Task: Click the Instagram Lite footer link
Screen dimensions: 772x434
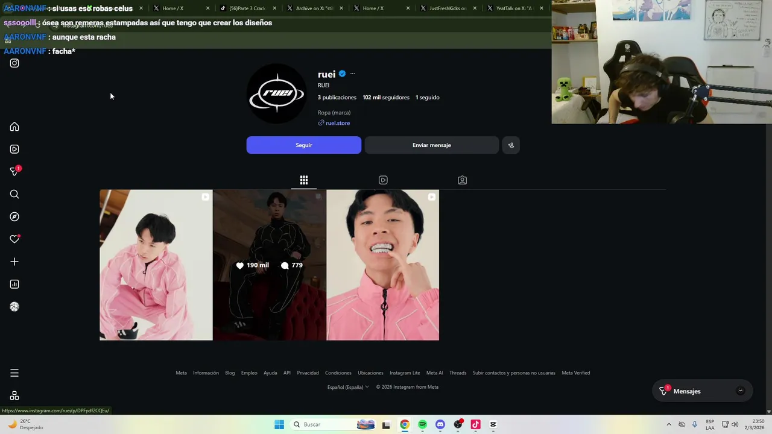Action: (x=405, y=373)
